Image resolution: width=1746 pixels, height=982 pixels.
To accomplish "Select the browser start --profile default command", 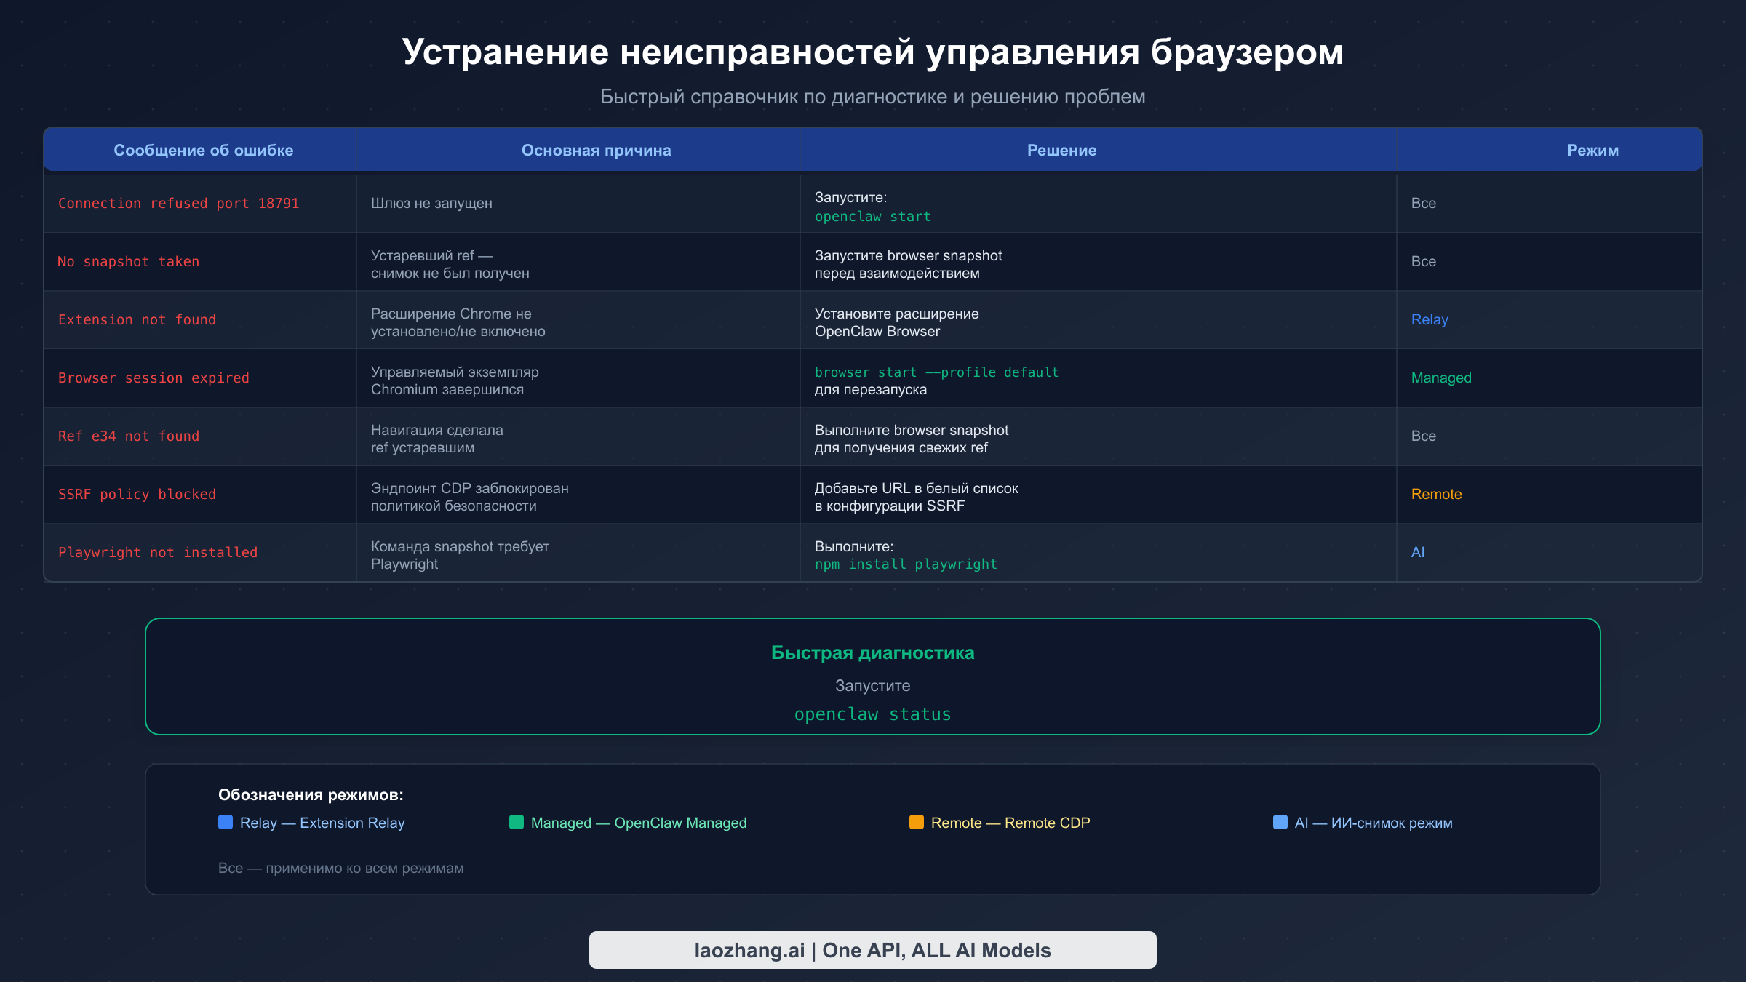I will (x=936, y=372).
